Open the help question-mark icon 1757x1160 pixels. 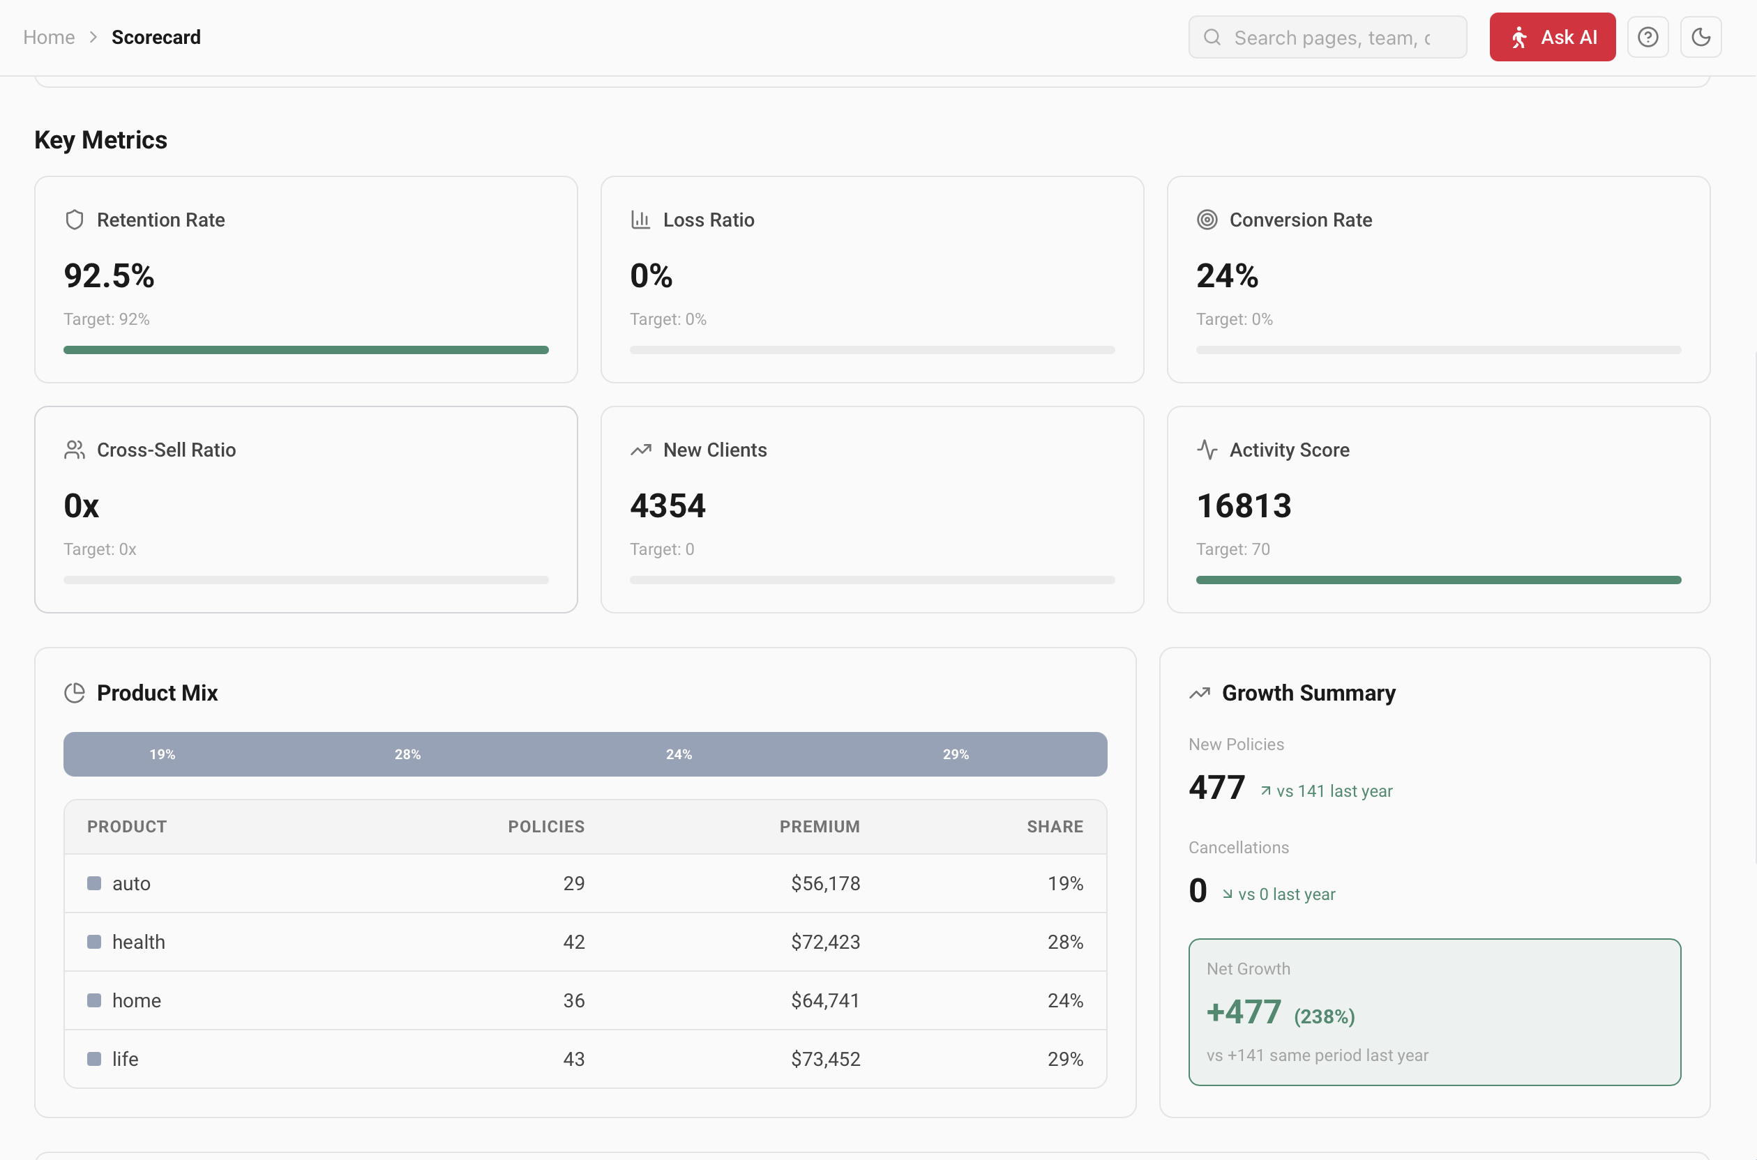(x=1647, y=37)
